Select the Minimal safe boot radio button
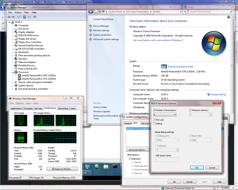 (133, 162)
